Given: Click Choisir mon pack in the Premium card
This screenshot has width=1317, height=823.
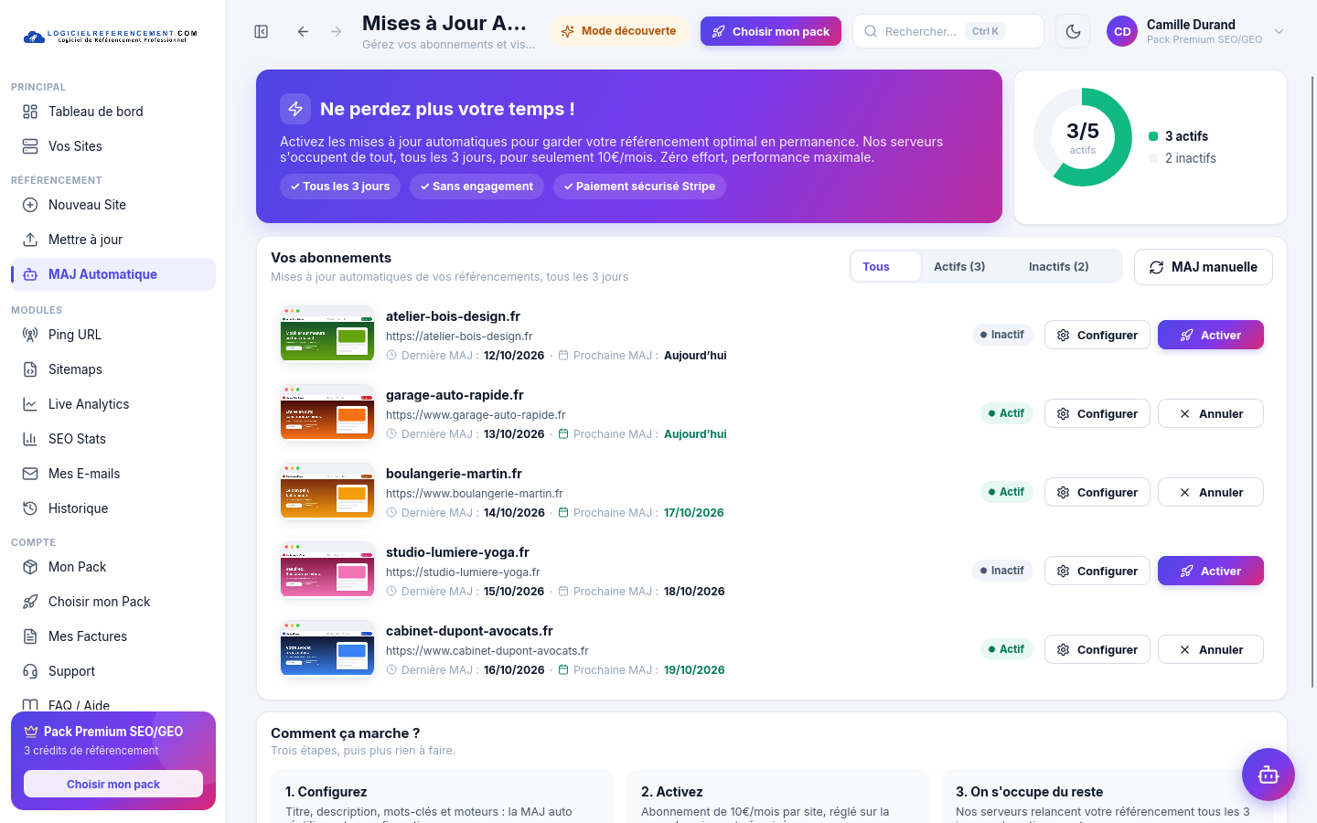Looking at the screenshot, I should coord(113,784).
